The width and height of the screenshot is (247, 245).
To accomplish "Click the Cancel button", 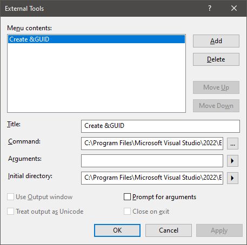I will click(x=169, y=230).
